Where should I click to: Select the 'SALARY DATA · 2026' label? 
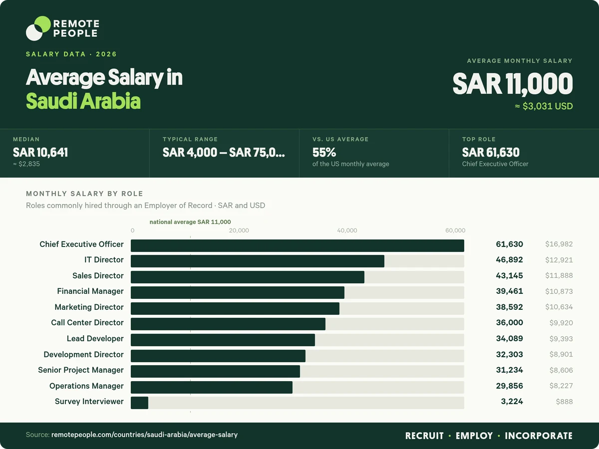pos(71,54)
